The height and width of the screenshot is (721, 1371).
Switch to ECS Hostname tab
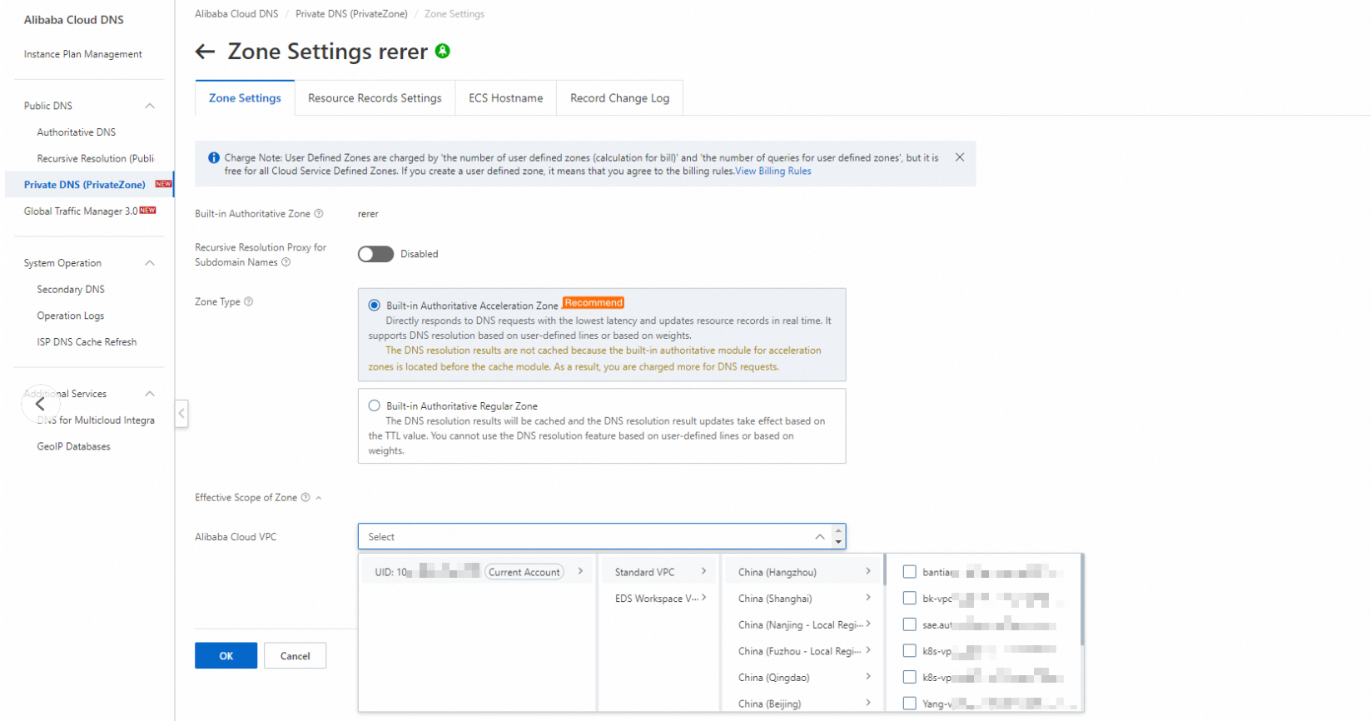tap(505, 98)
